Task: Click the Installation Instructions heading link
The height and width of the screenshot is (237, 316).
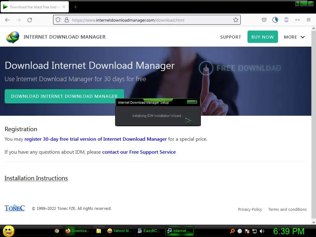Action: click(36, 178)
